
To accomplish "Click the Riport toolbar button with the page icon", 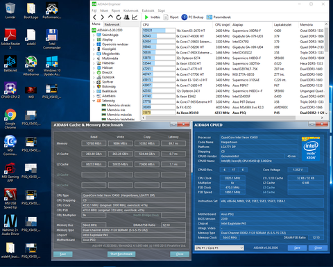I will pyautogui.click(x=171, y=17).
